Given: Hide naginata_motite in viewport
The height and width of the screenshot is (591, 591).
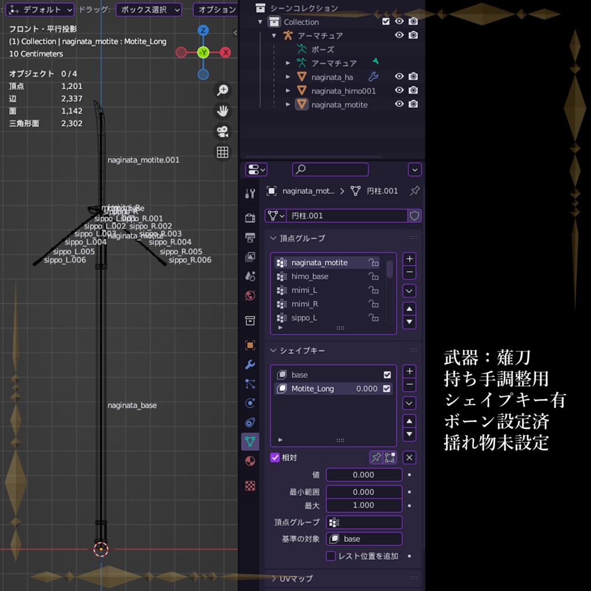Looking at the screenshot, I should (x=399, y=104).
